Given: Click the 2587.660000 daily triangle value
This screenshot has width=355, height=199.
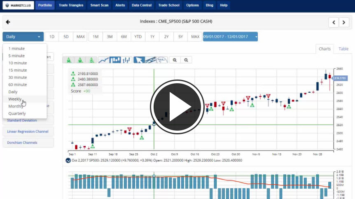Looking at the screenshot, I should (88, 85).
